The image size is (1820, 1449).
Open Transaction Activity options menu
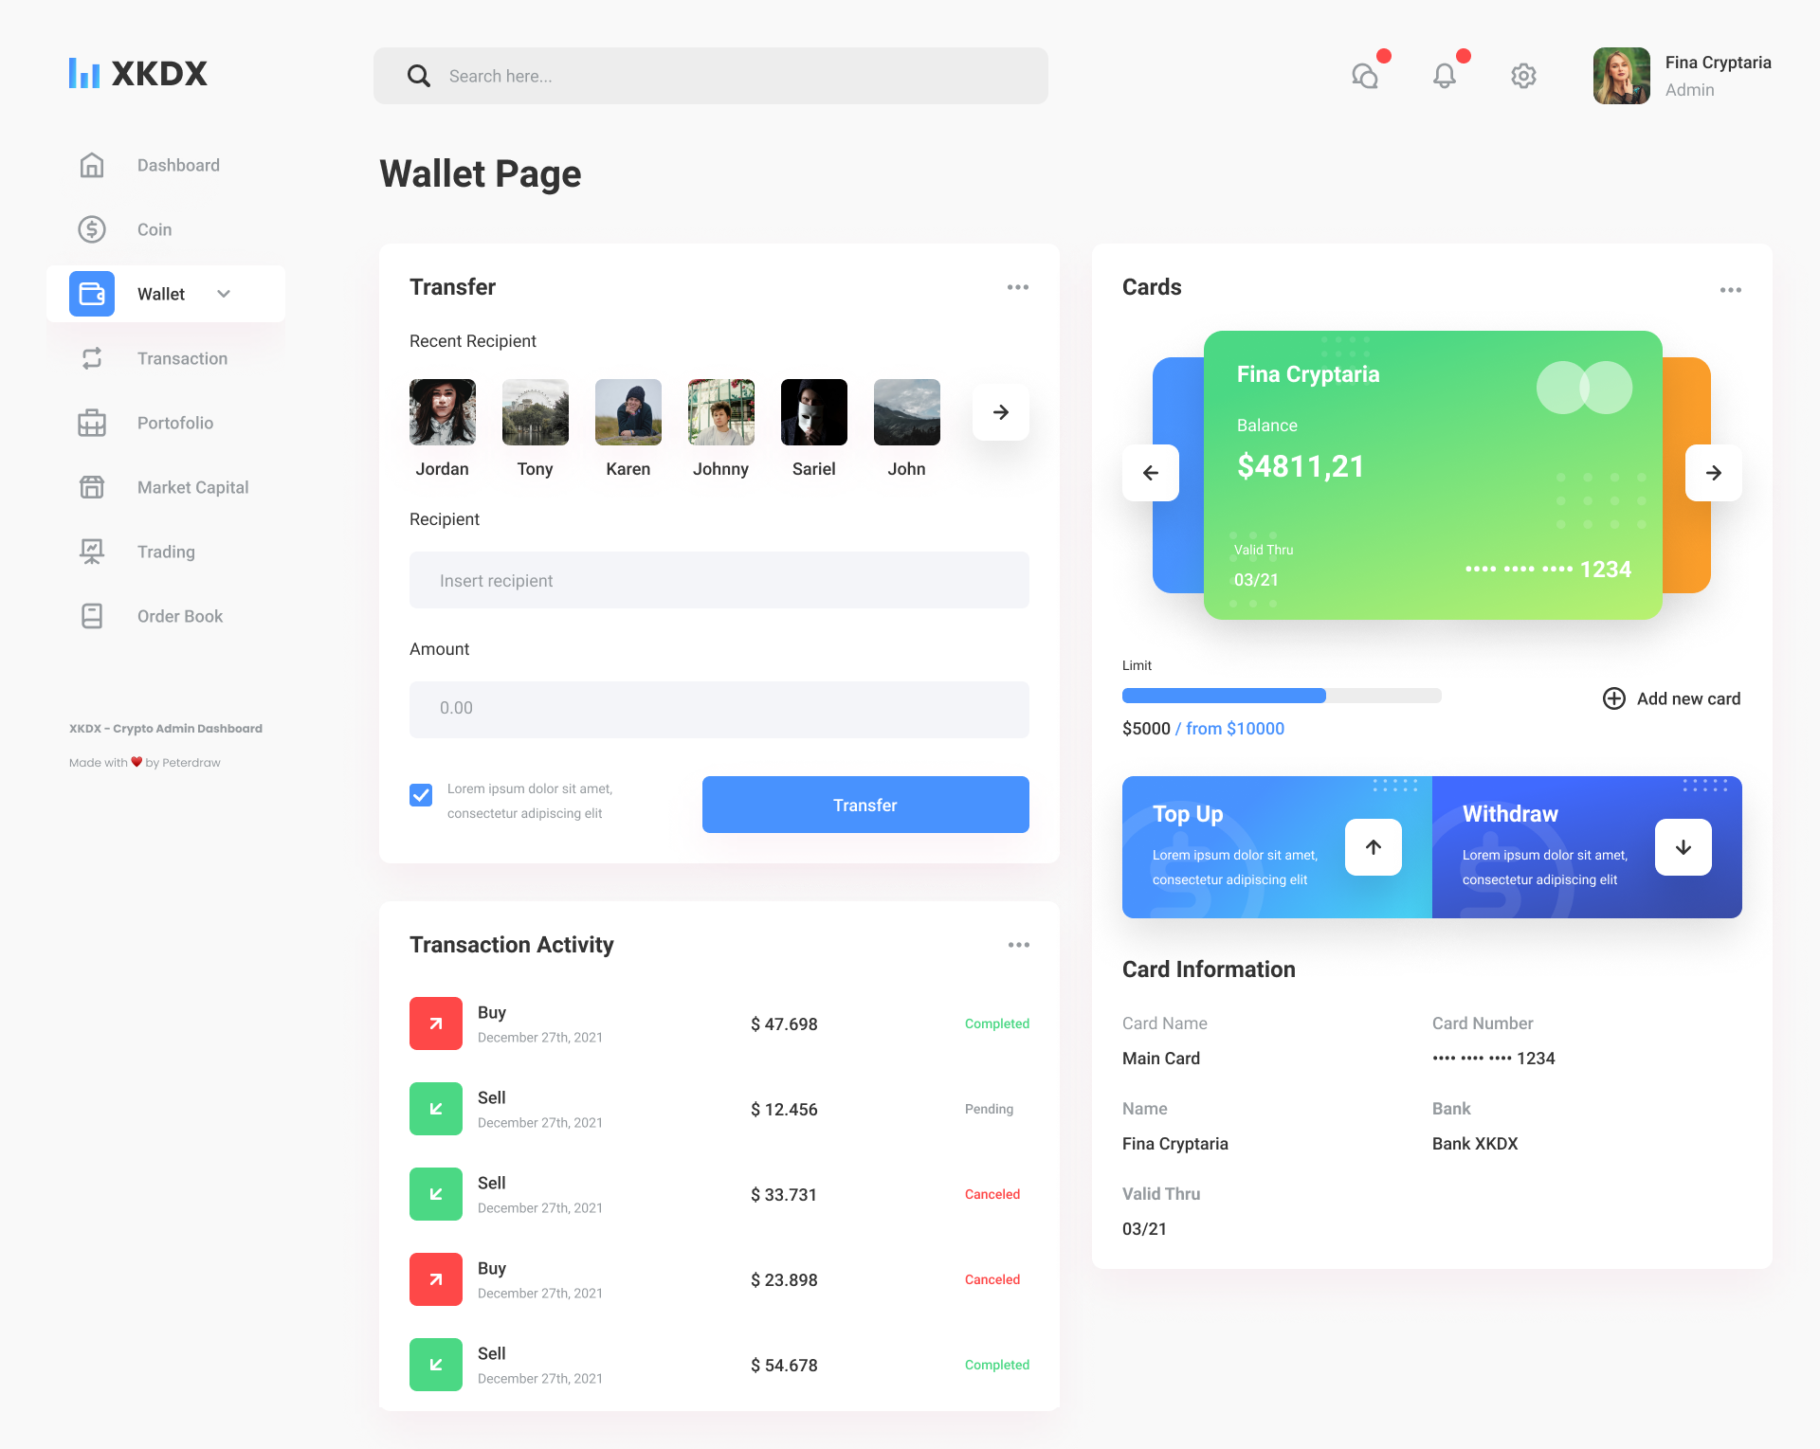1018,945
